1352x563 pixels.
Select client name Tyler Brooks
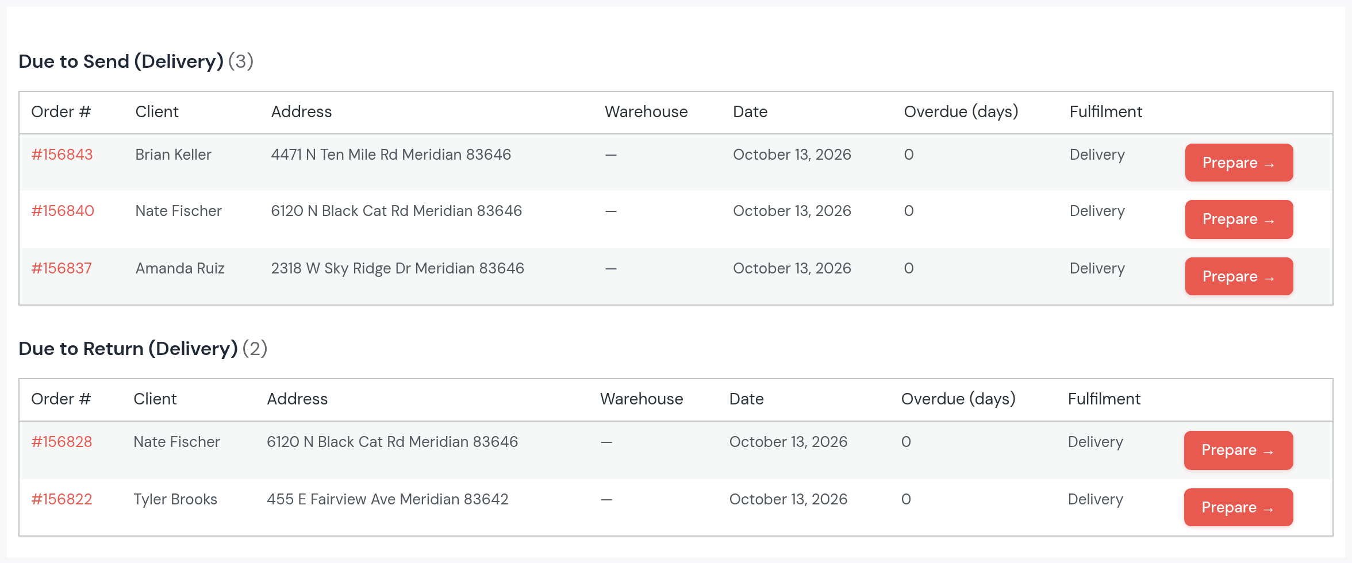point(175,499)
